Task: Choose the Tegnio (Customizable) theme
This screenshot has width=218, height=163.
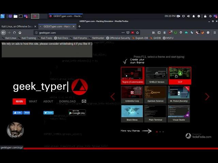Action: (133, 76)
